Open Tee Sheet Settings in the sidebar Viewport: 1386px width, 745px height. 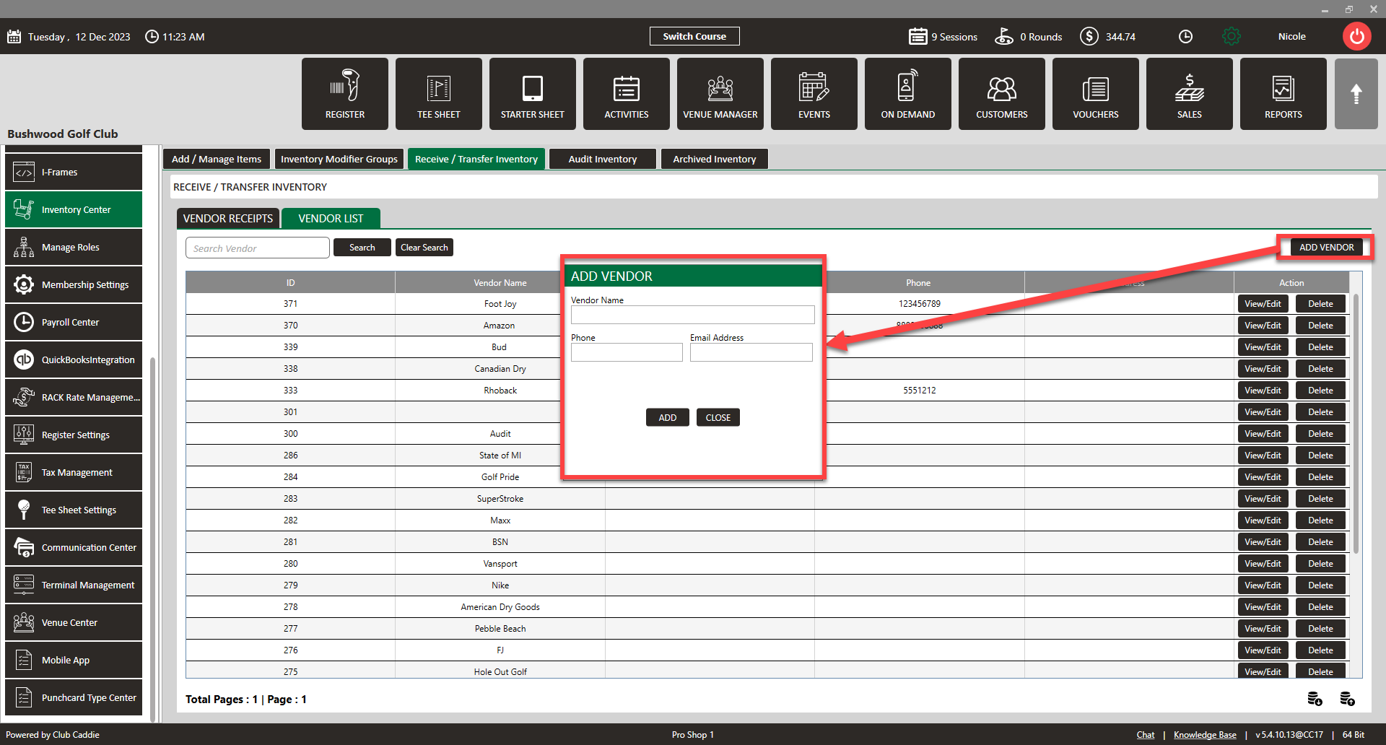pyautogui.click(x=74, y=510)
